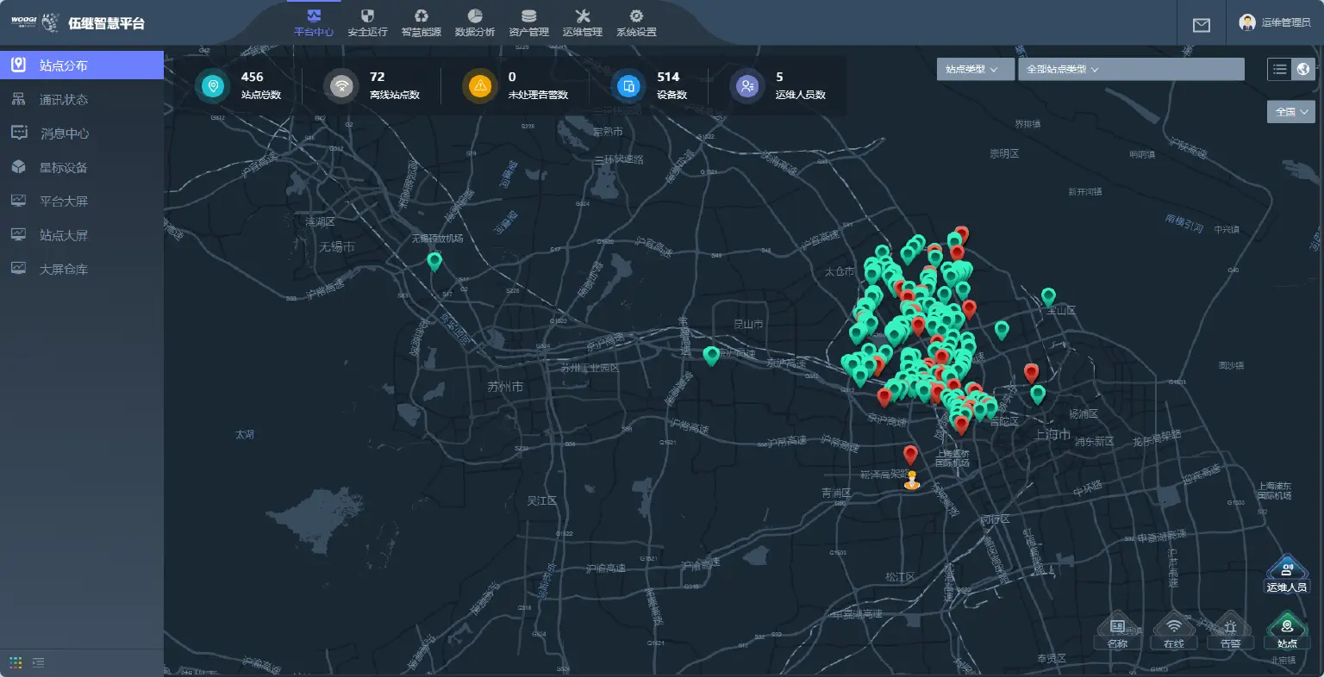
Task: Toggle the 在线 online status layer
Action: point(1173,632)
